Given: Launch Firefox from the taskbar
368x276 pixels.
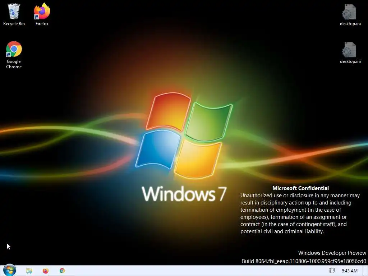Looking at the screenshot, I should click(46, 271).
